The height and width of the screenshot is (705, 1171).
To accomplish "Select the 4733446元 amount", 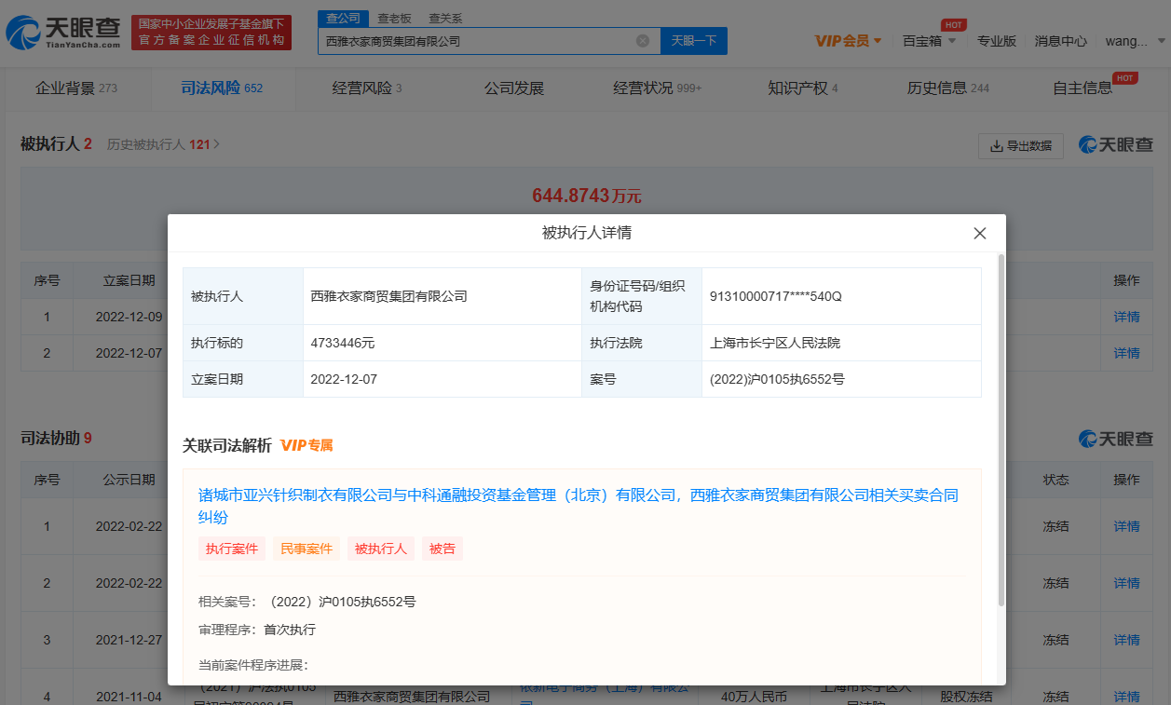I will click(x=343, y=343).
